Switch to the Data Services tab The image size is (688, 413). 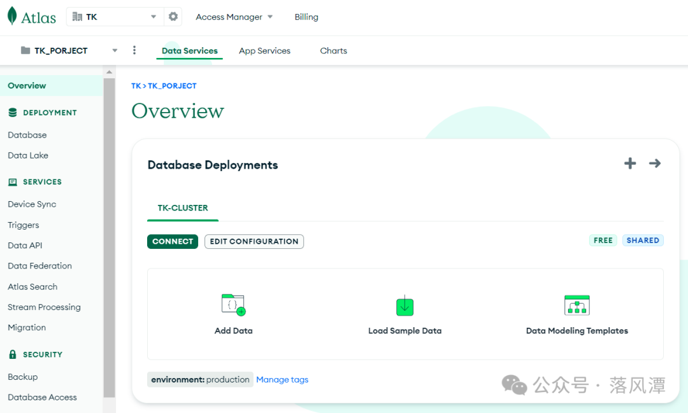[190, 50]
